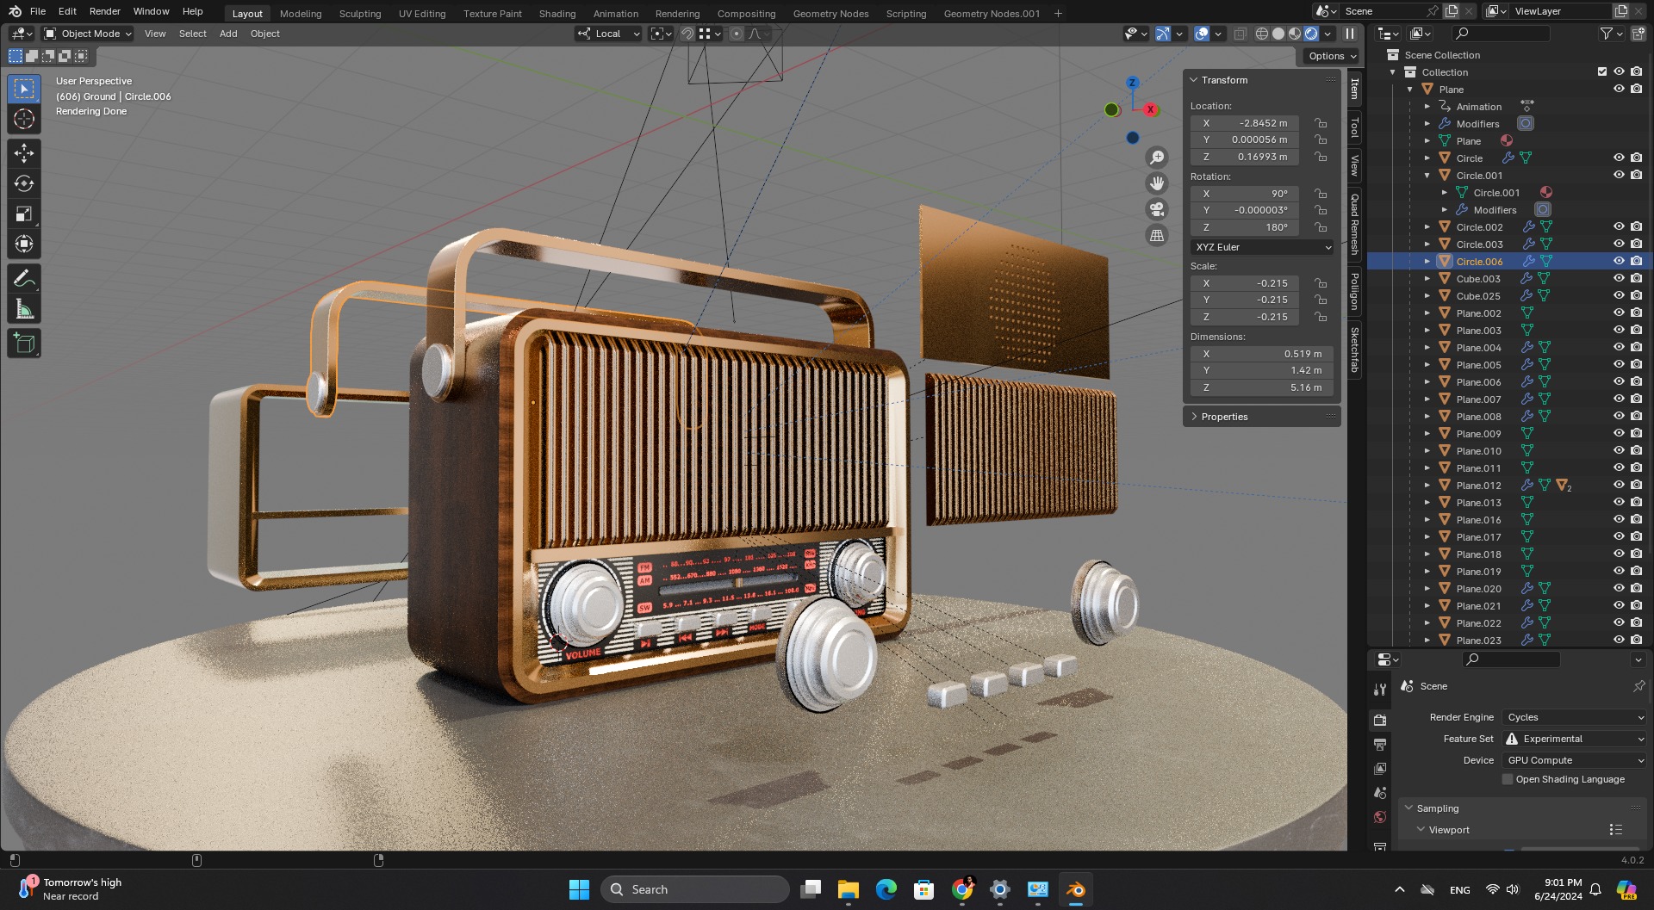Toggle lock on Rotation Z
The image size is (1654, 910).
pyautogui.click(x=1321, y=227)
